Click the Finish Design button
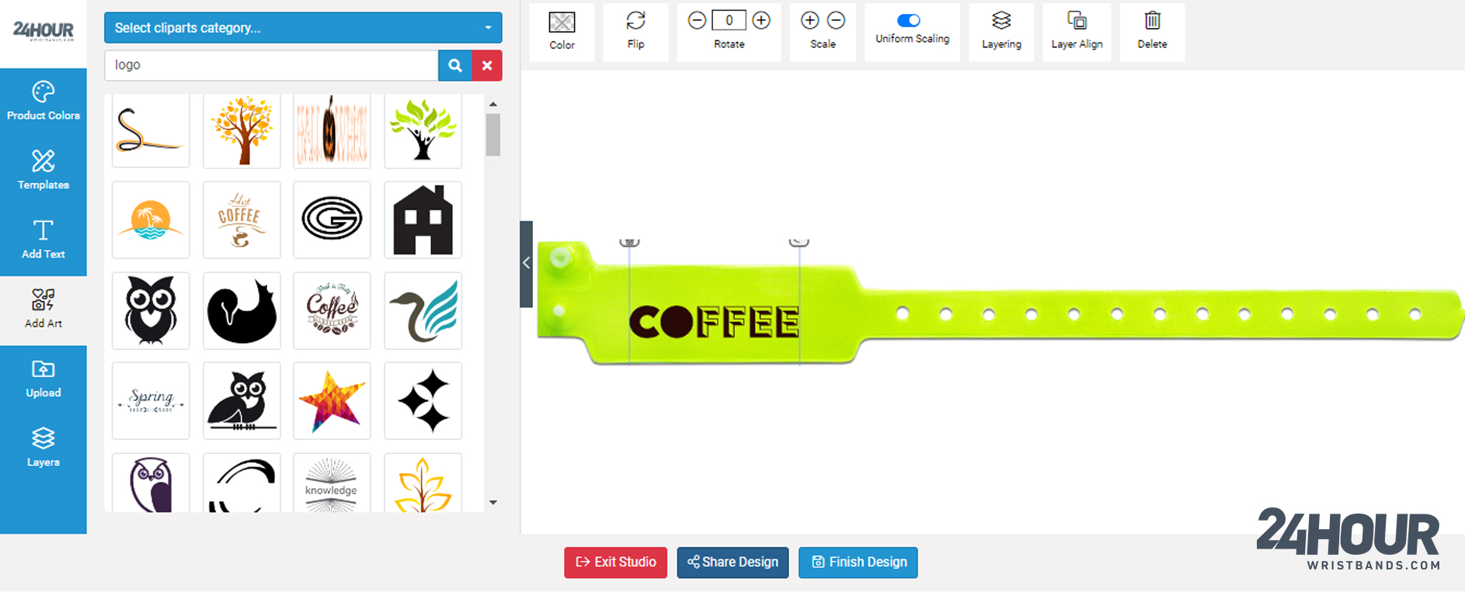This screenshot has width=1465, height=599. click(858, 563)
